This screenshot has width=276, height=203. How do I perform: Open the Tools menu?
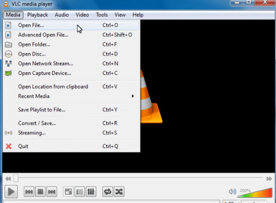102,15
